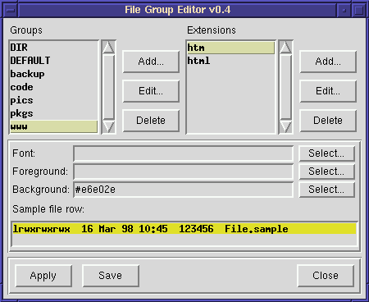The width and height of the screenshot is (369, 302).
Task: Click the Background field showing #e6e02e
Action: pyautogui.click(x=183, y=190)
